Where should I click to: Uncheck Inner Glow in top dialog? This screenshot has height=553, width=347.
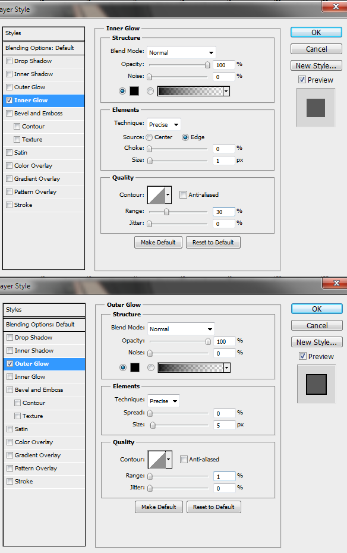10,100
